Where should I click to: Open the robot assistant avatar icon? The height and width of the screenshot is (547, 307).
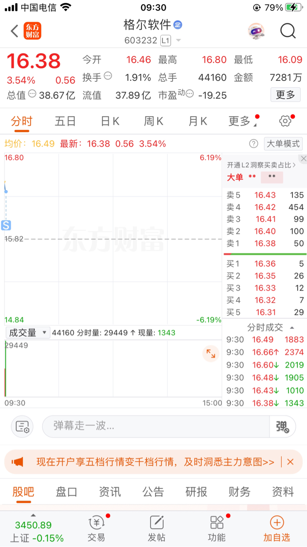(x=256, y=31)
